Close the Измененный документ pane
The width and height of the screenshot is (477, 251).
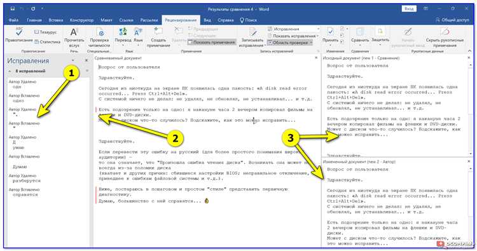(x=469, y=161)
